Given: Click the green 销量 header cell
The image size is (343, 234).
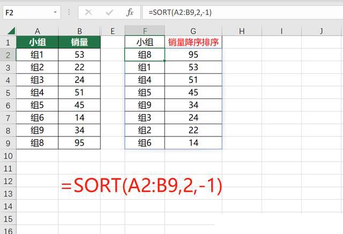Looking at the screenshot, I should [79, 42].
